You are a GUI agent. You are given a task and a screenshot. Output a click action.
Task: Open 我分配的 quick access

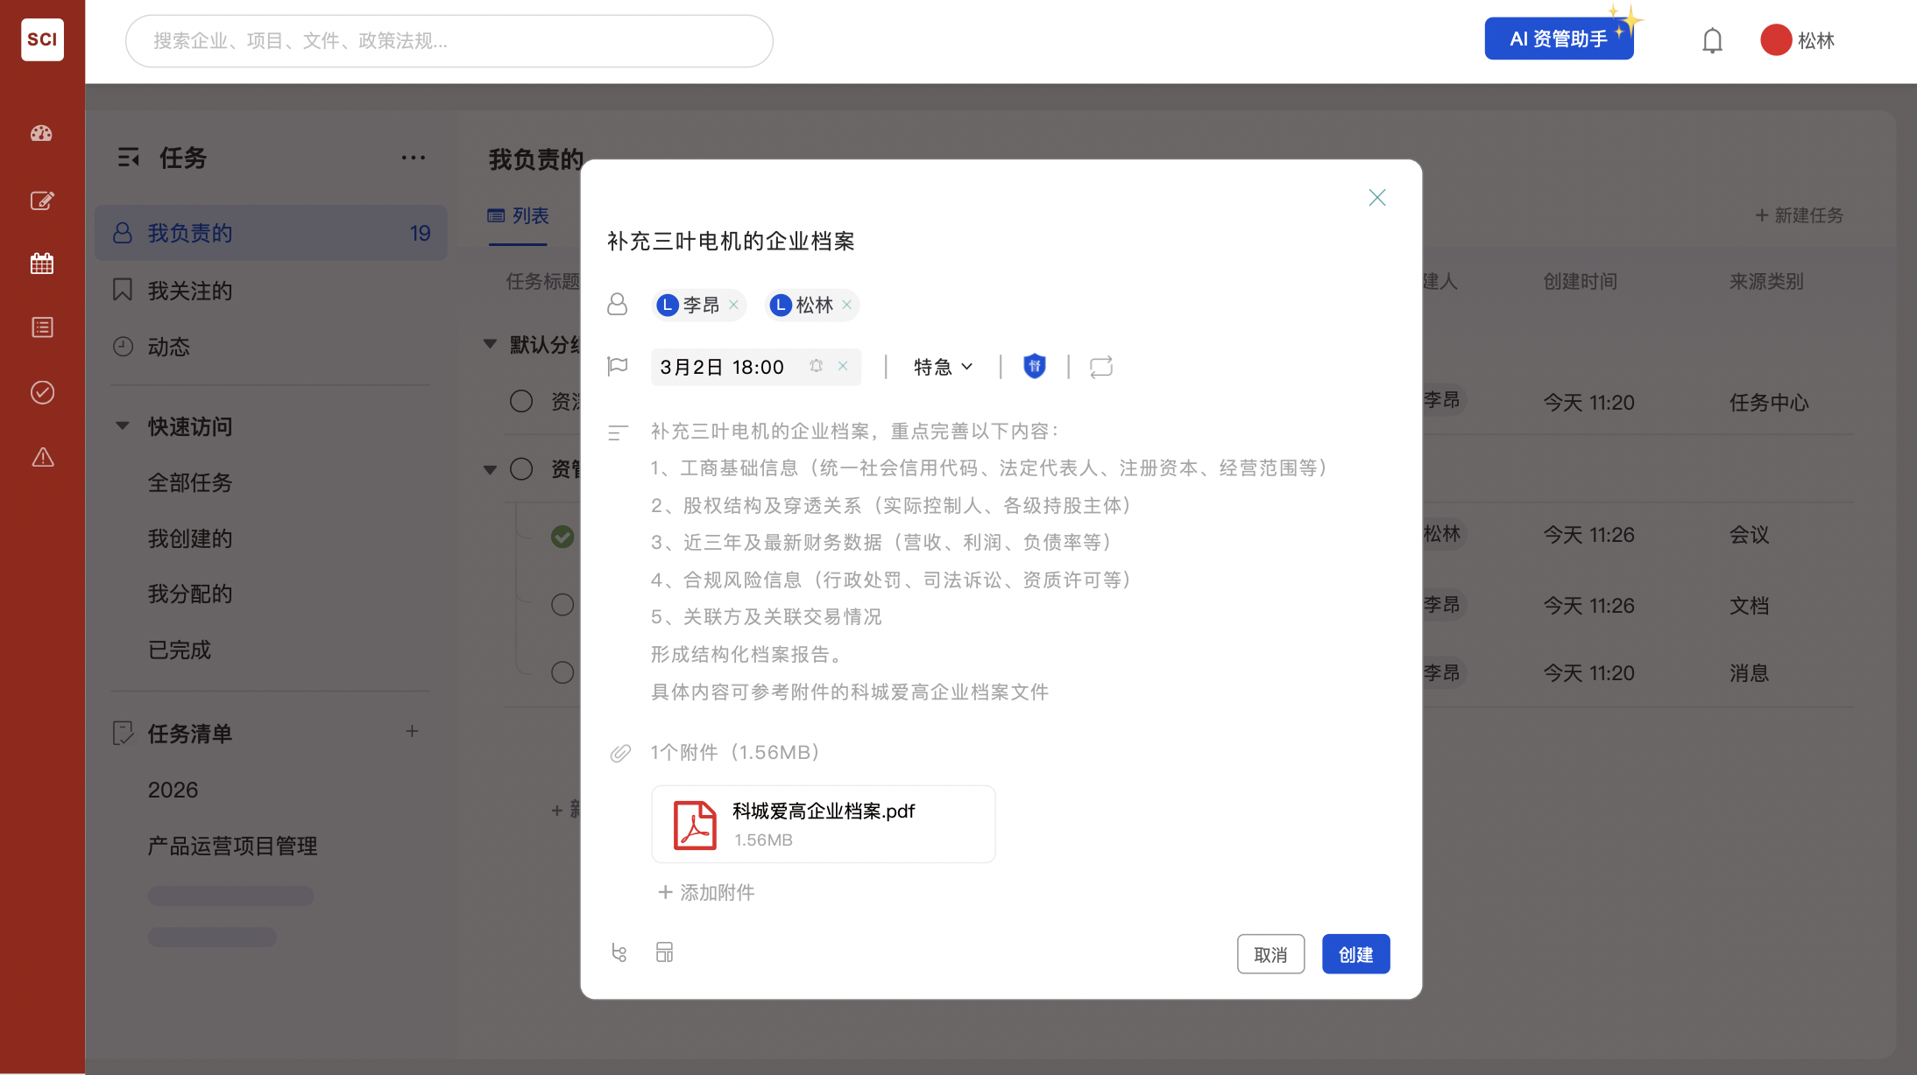[x=190, y=594]
